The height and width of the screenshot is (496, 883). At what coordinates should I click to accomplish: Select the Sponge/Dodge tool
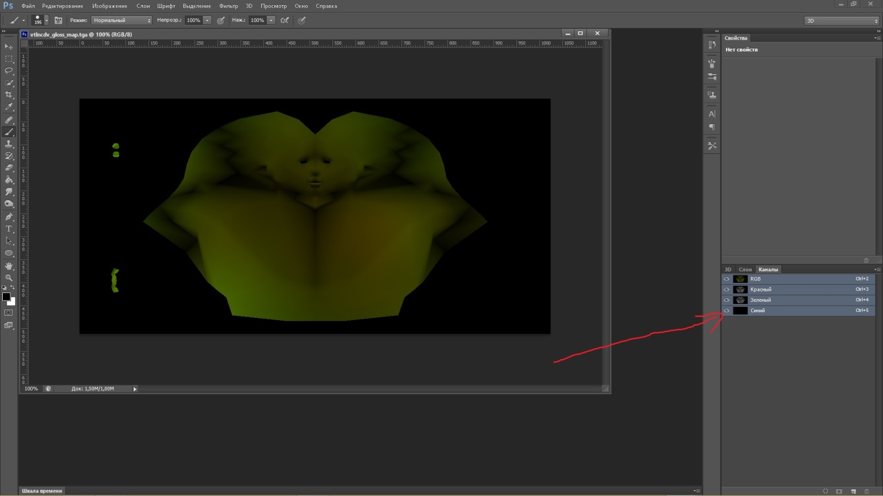pyautogui.click(x=9, y=204)
